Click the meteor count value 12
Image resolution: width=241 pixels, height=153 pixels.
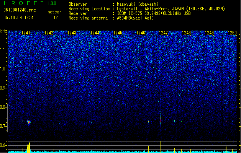coord(56,18)
